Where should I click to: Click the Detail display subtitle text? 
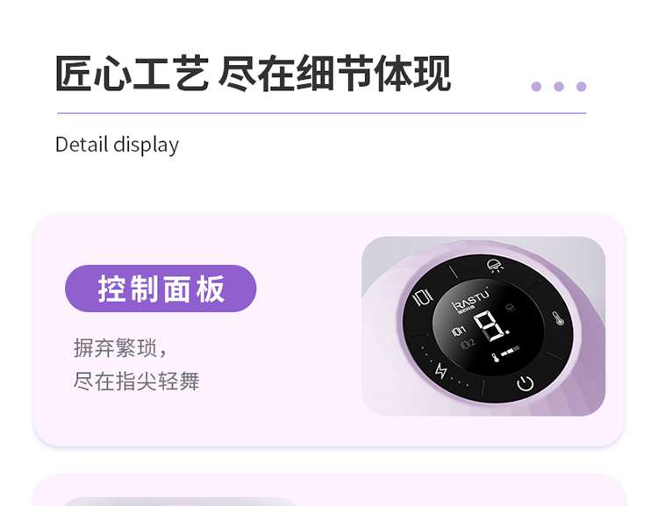pos(117,145)
